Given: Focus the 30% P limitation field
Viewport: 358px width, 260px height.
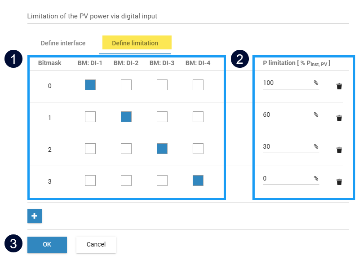Looking at the screenshot, I should tap(287, 147).
